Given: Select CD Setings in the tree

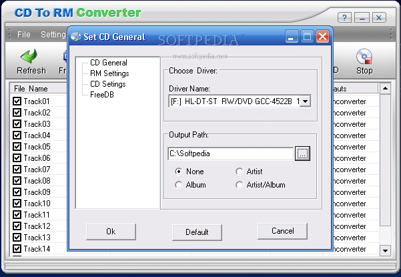Looking at the screenshot, I should [x=108, y=84].
